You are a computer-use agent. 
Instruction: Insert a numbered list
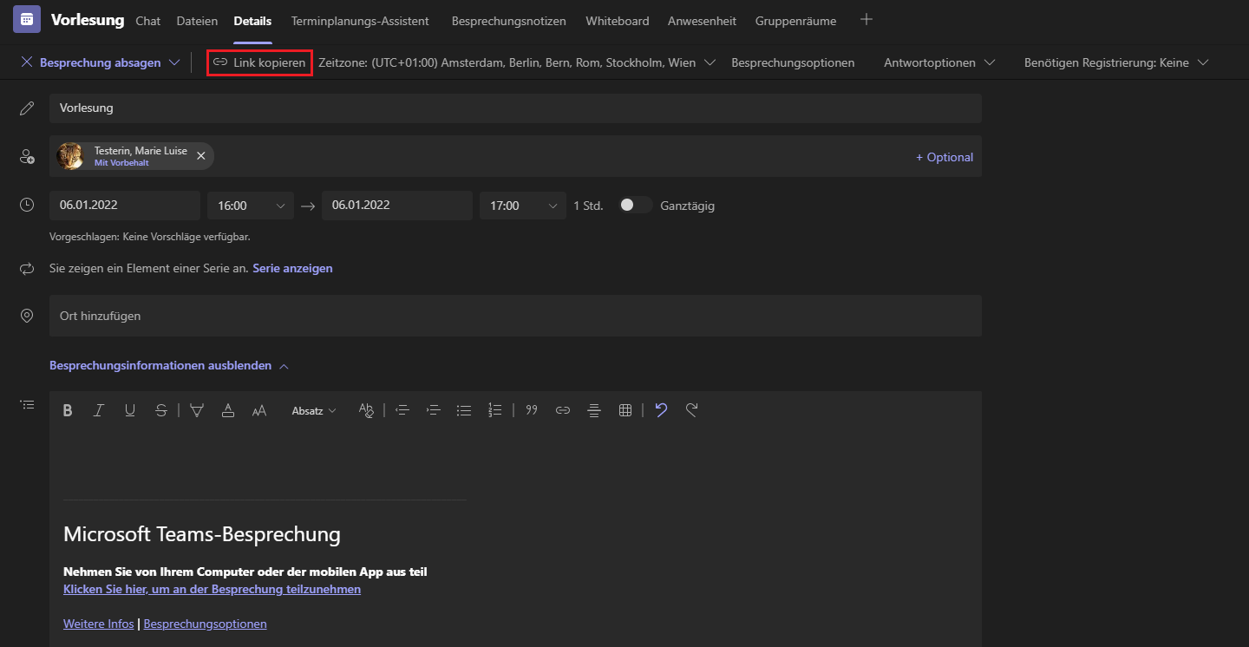(495, 410)
